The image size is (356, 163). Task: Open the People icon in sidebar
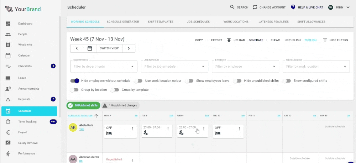coord(8,34)
